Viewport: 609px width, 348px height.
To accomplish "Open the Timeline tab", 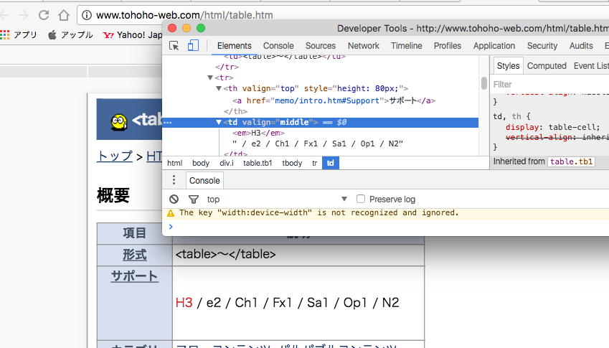I will pyautogui.click(x=406, y=46).
